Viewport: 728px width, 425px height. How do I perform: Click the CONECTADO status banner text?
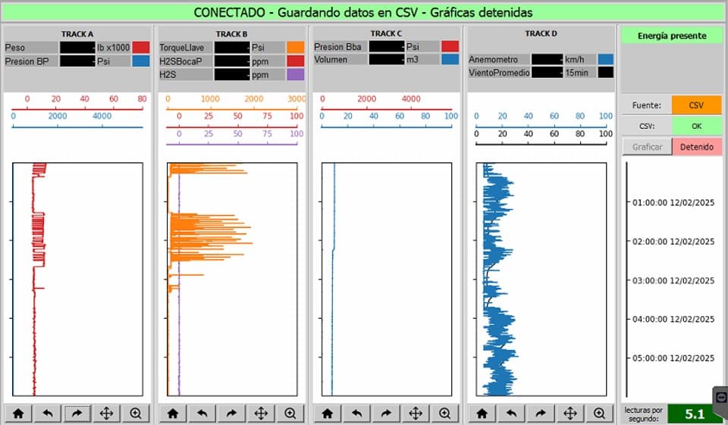click(363, 13)
